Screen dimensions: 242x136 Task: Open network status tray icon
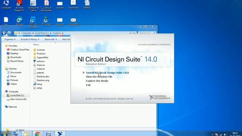pos(221,134)
